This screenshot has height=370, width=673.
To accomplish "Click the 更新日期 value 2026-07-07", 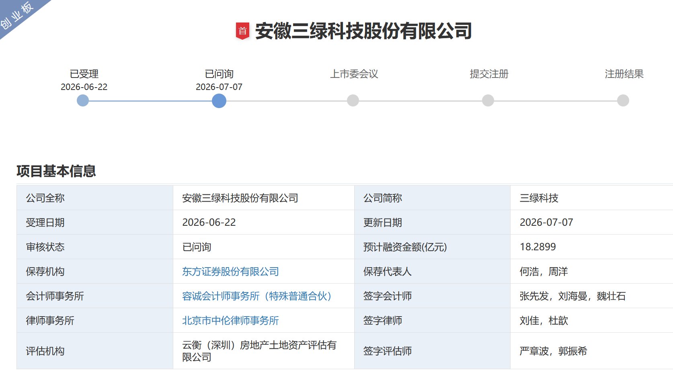I will [546, 223].
